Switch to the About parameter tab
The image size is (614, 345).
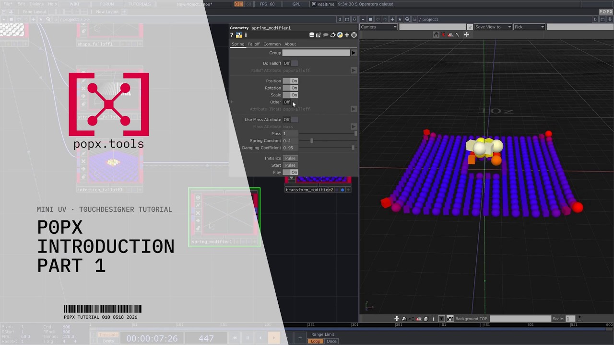290,44
